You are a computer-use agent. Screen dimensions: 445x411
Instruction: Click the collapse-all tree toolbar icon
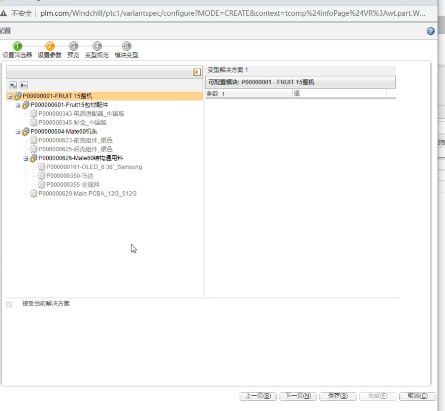pyautogui.click(x=24, y=85)
